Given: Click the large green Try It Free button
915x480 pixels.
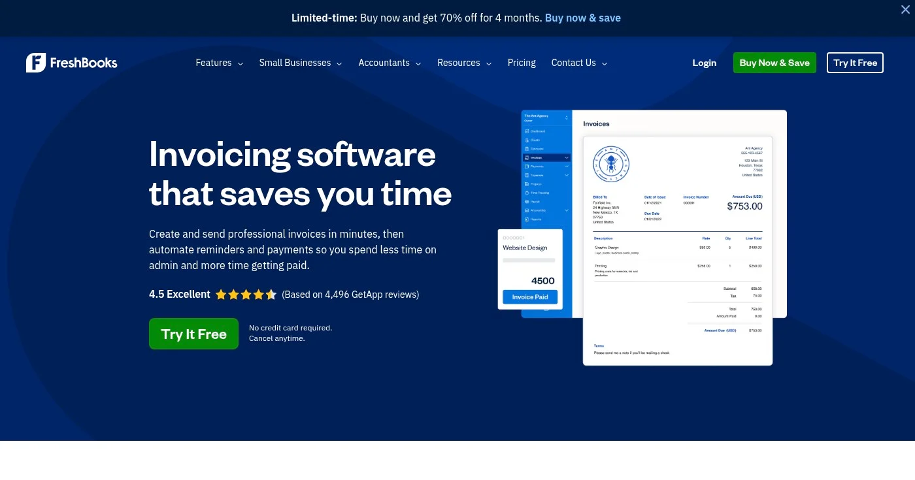Looking at the screenshot, I should [193, 334].
